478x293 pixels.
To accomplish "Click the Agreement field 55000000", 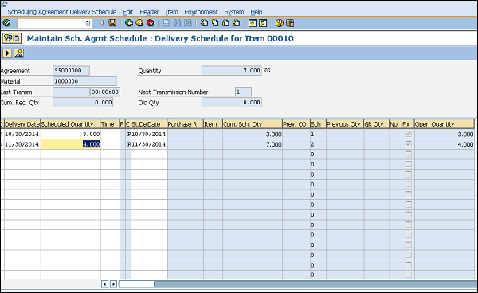I will coord(71,71).
